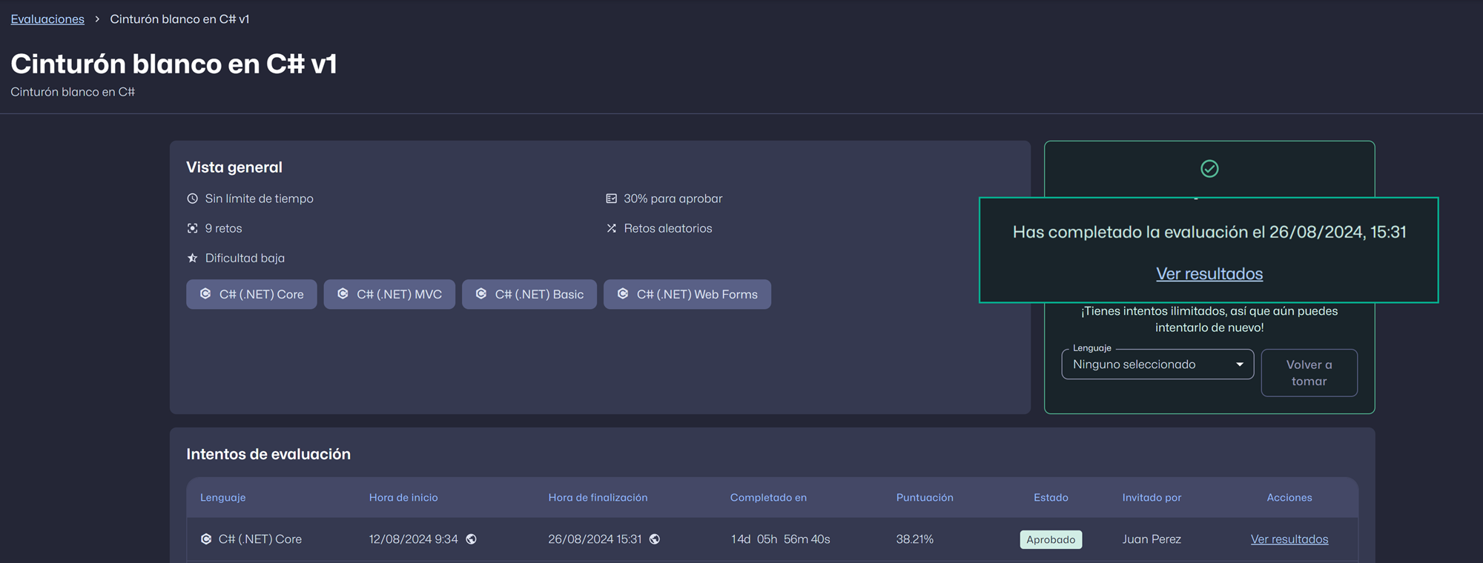The width and height of the screenshot is (1483, 563).
Task: Click the Lenguaje dropdown arrow
Action: (x=1240, y=364)
